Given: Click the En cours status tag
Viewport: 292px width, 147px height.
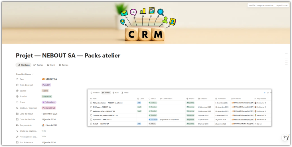Looking at the screenshot, I should 153,119.
